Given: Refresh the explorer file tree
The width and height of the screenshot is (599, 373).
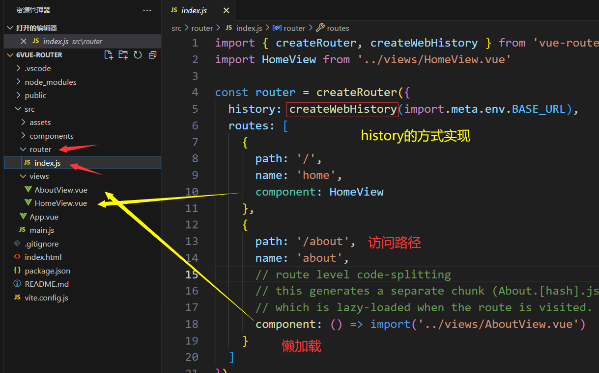Looking at the screenshot, I should tap(138, 55).
